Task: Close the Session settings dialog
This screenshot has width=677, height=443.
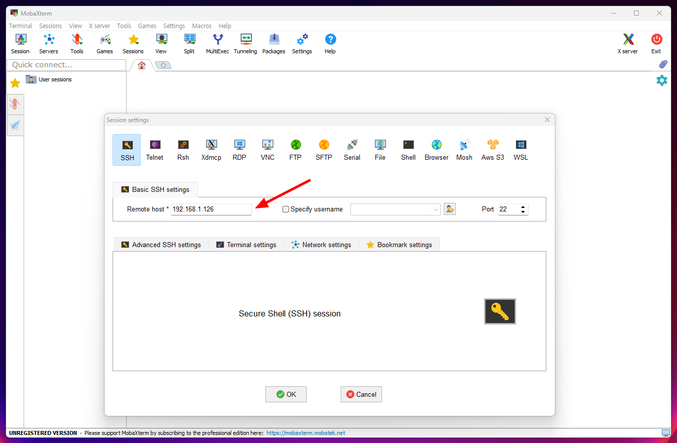Action: [547, 120]
